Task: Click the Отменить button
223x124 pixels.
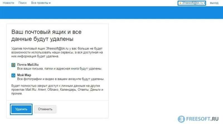Action: [45, 109]
